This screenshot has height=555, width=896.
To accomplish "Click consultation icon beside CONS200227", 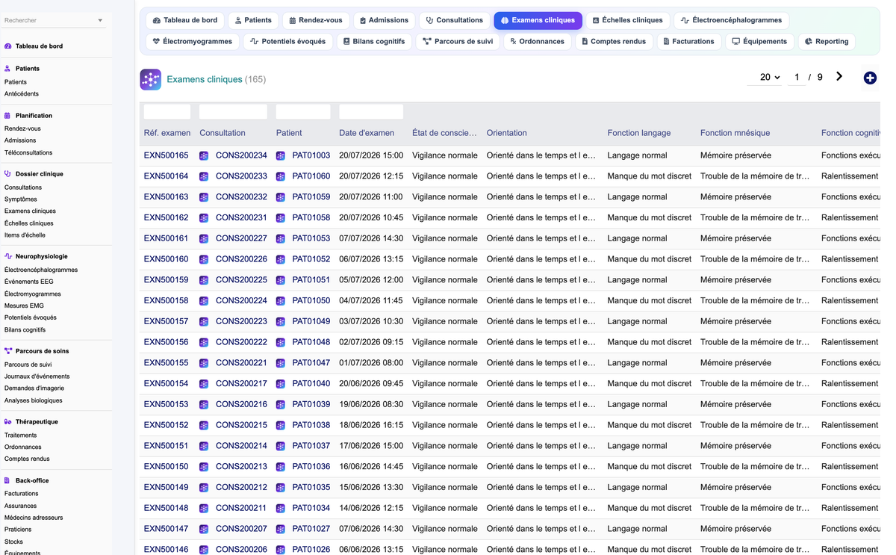I will coord(204,238).
